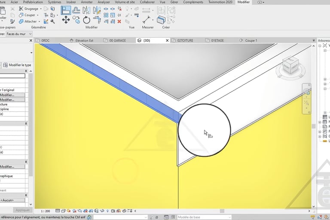Open the Volume et site ribbon tab
330x220 pixels.
click(x=125, y=2)
